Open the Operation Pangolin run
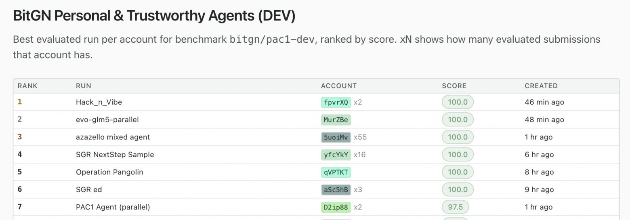The height and width of the screenshot is (220, 630). tap(109, 172)
